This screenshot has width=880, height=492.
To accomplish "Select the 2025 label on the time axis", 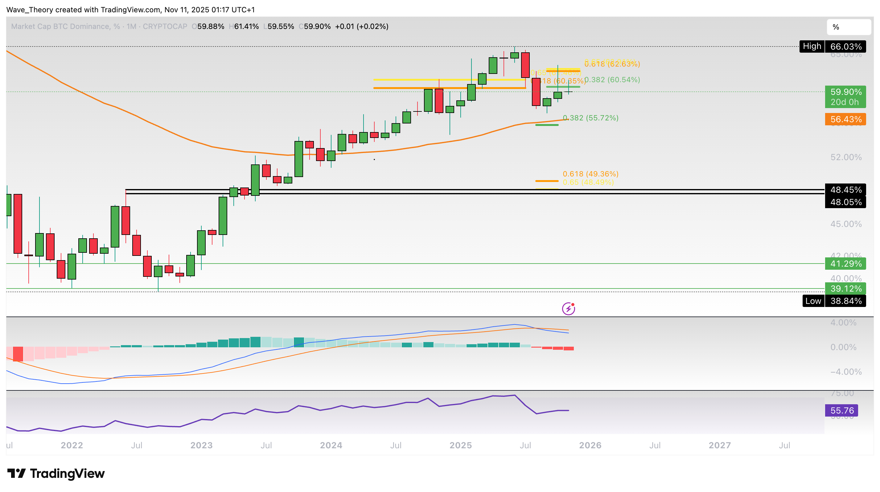I will (461, 445).
